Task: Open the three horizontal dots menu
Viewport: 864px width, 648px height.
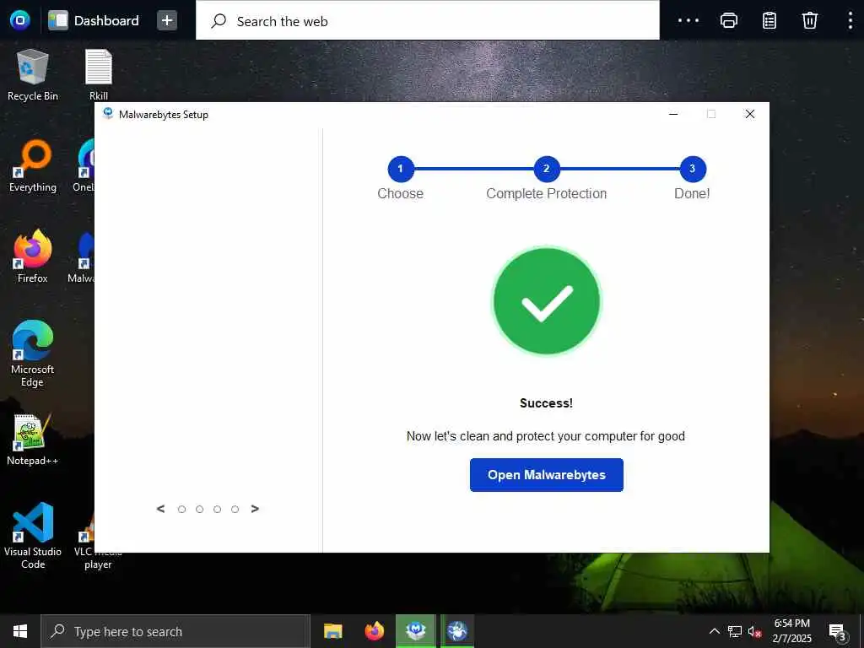Action: point(688,20)
